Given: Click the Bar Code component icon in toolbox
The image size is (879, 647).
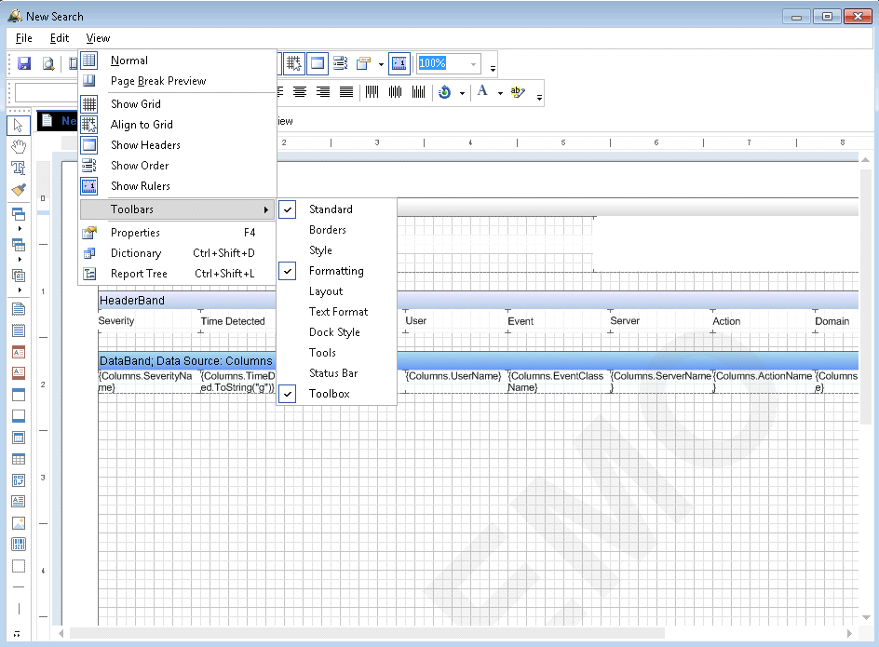Looking at the screenshot, I should (x=18, y=545).
